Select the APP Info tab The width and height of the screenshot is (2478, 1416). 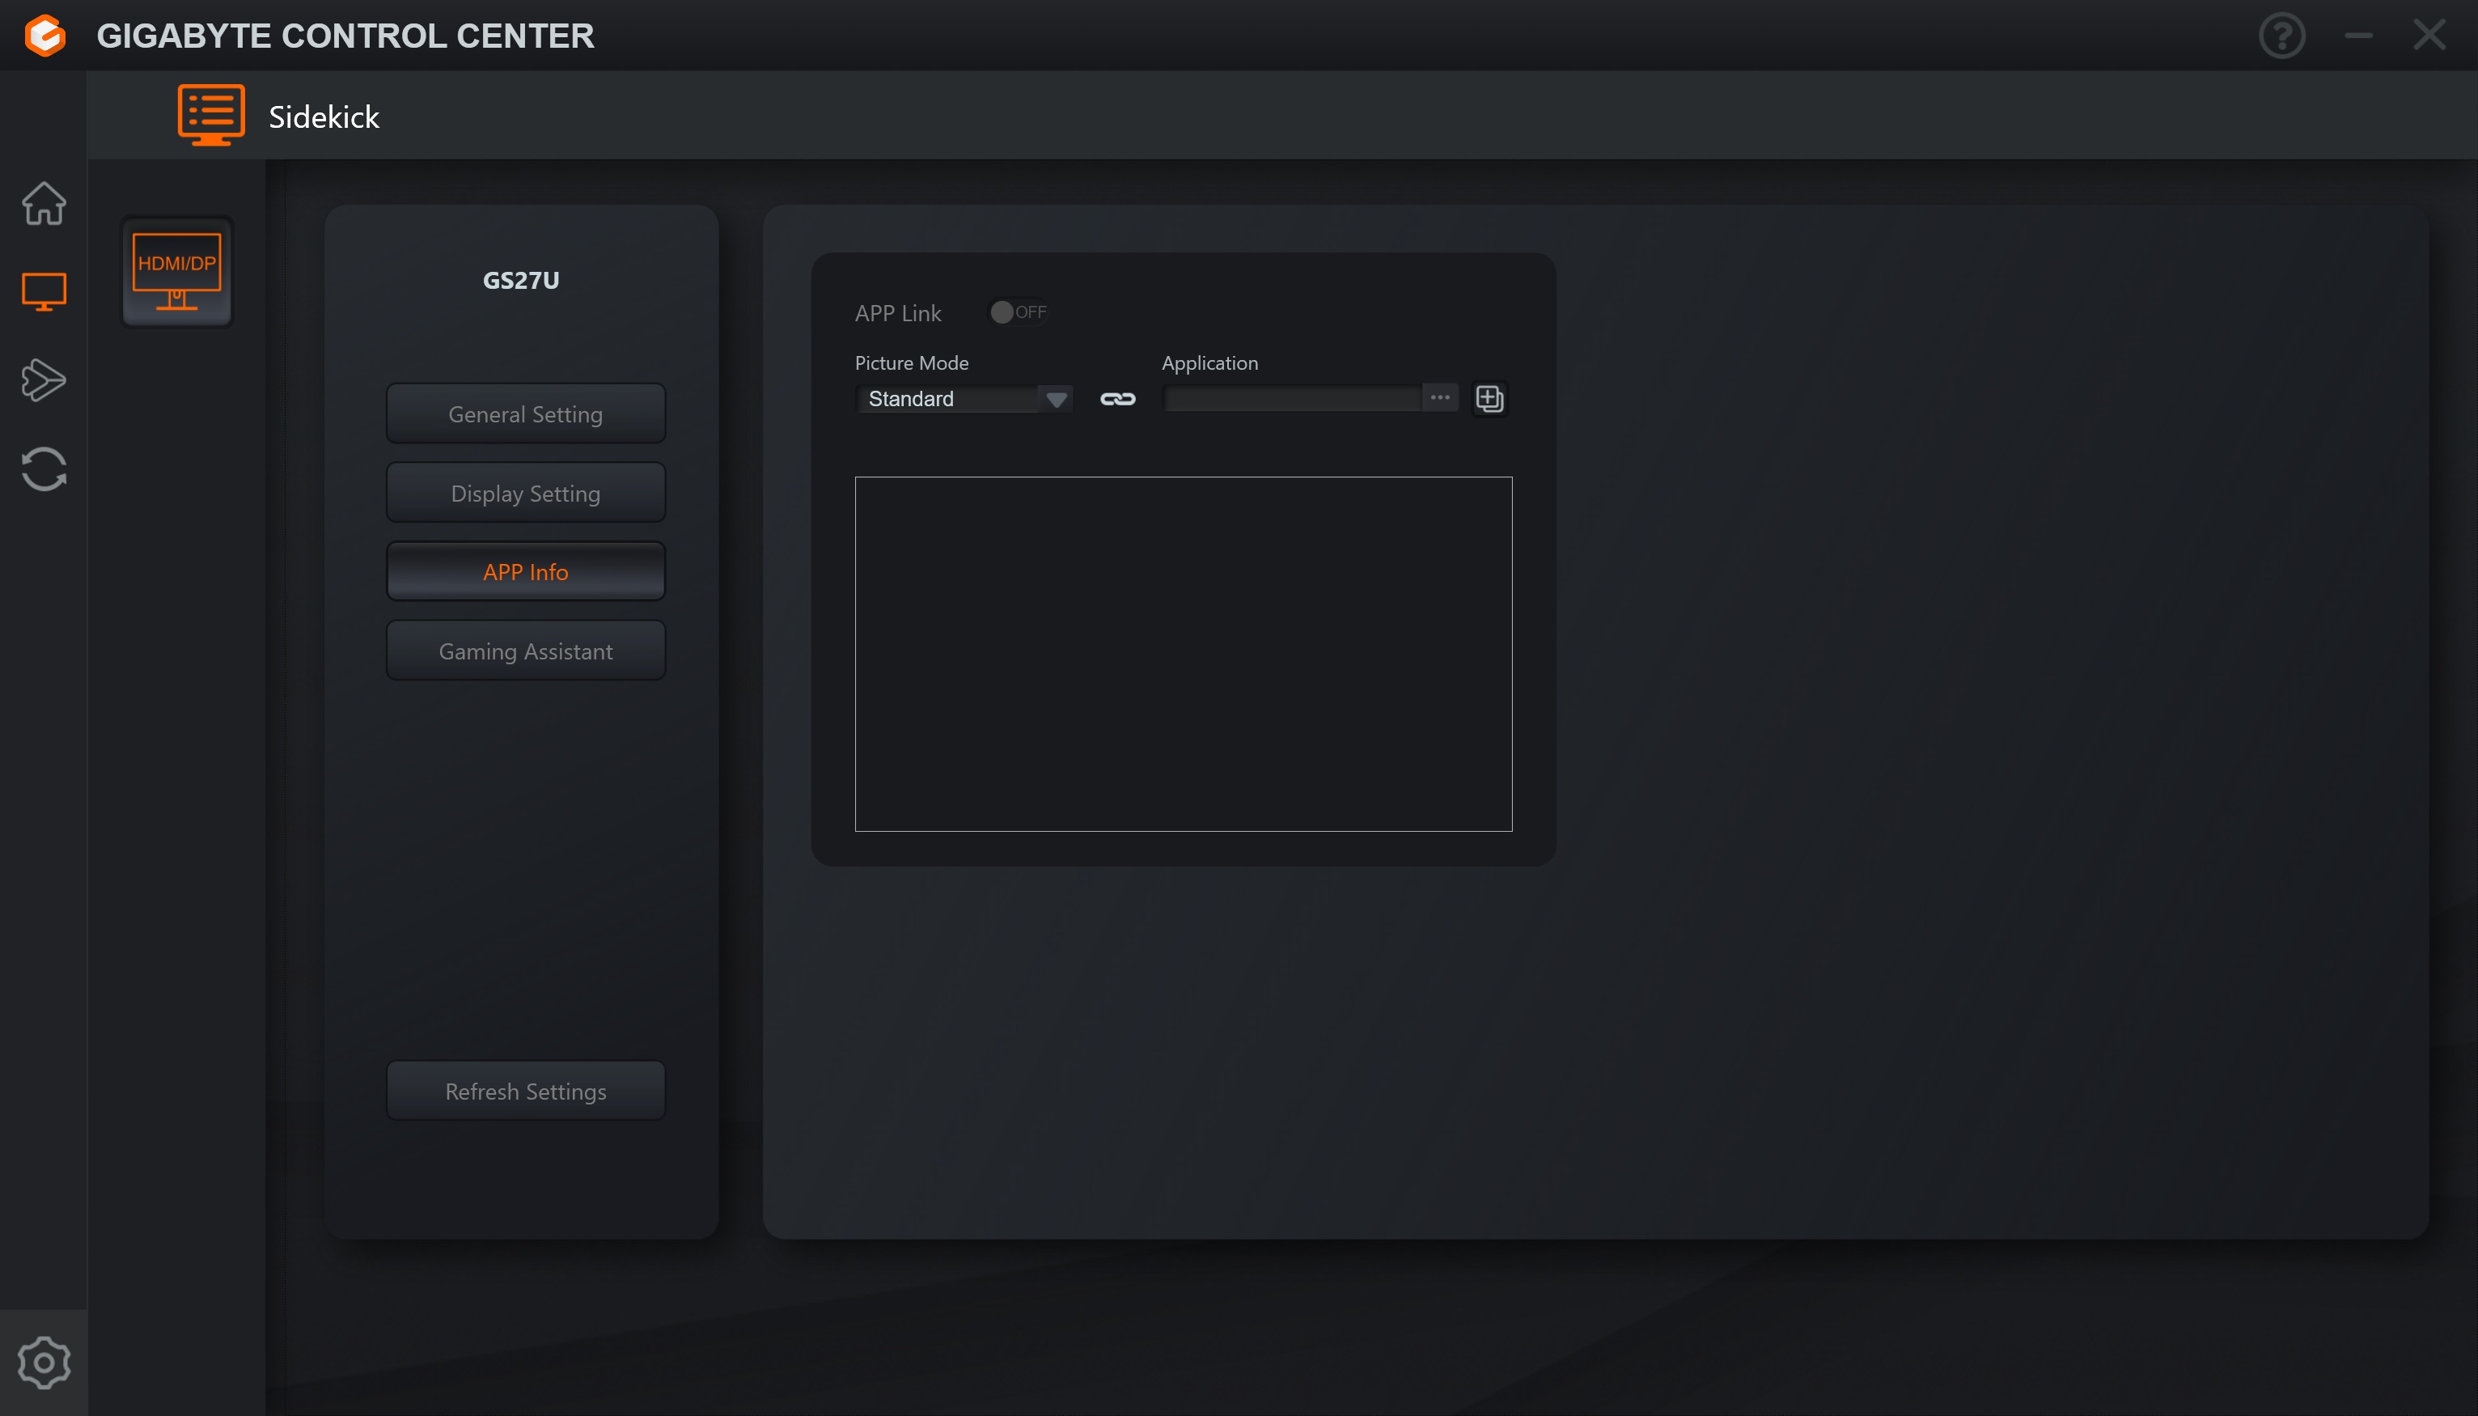[x=526, y=572]
